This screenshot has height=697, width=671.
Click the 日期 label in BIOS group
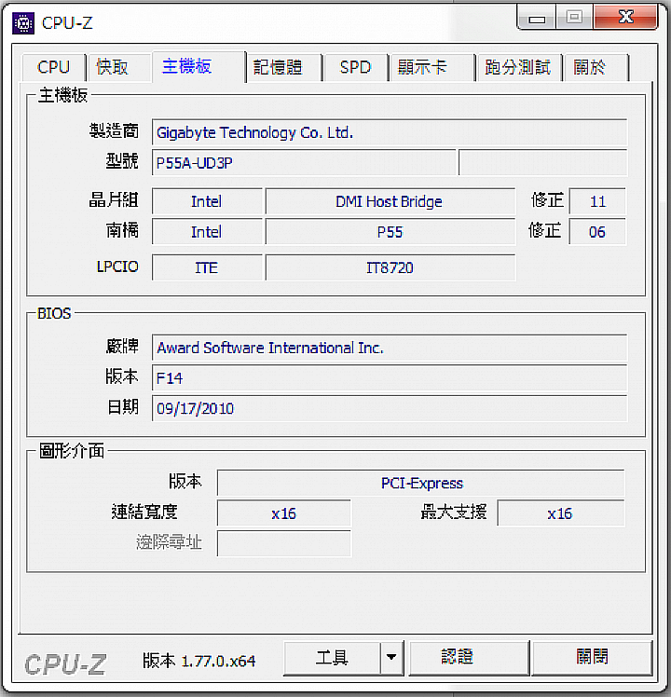coord(123,406)
